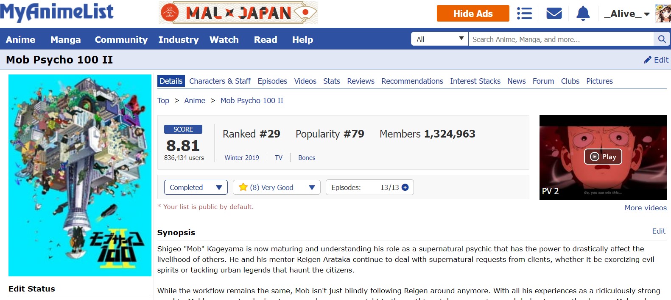
Task: Increment watched episodes with plus icon
Action: [x=405, y=187]
